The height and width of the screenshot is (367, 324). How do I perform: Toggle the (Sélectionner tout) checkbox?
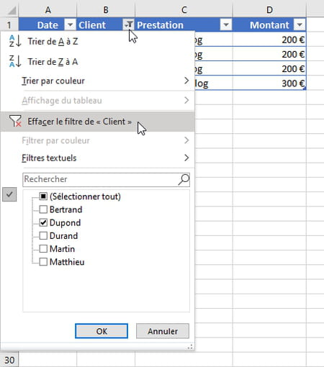[x=43, y=196]
